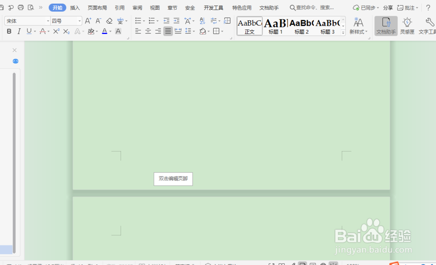Toggle character shading button
The image size is (436, 265).
point(118,31)
